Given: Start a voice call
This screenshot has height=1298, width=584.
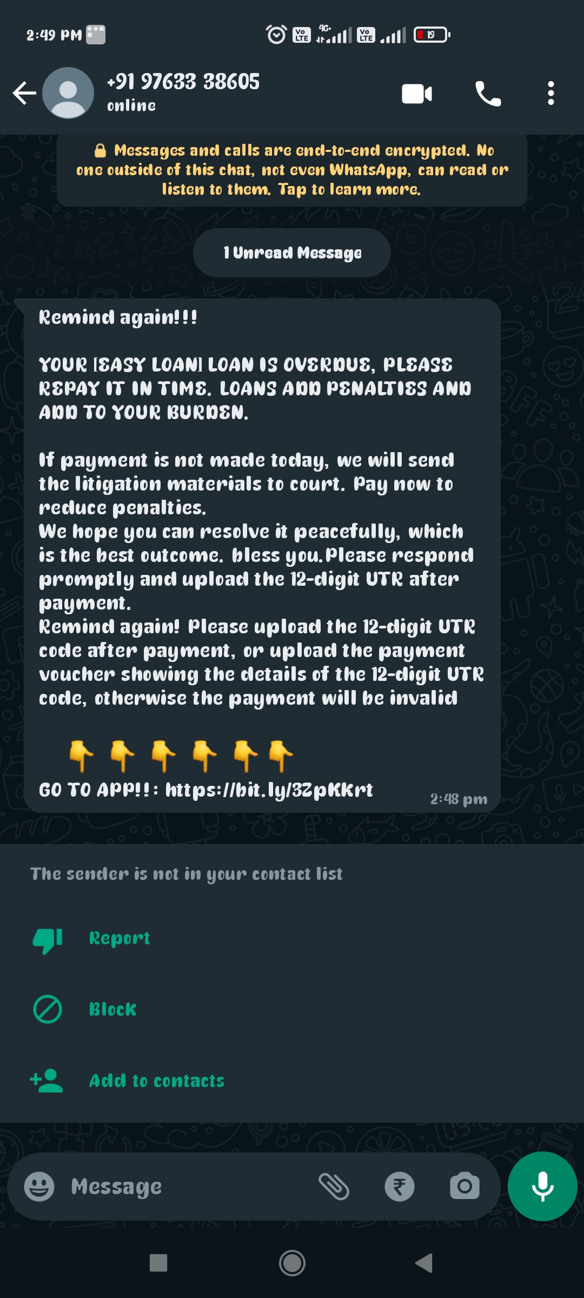Looking at the screenshot, I should click(488, 94).
